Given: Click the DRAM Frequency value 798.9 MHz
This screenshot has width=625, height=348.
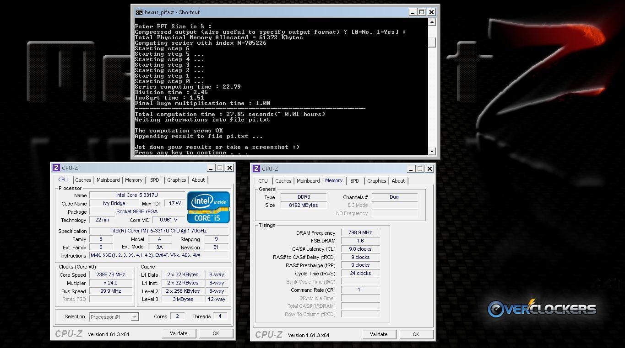Looking at the screenshot, I should coord(360,232).
